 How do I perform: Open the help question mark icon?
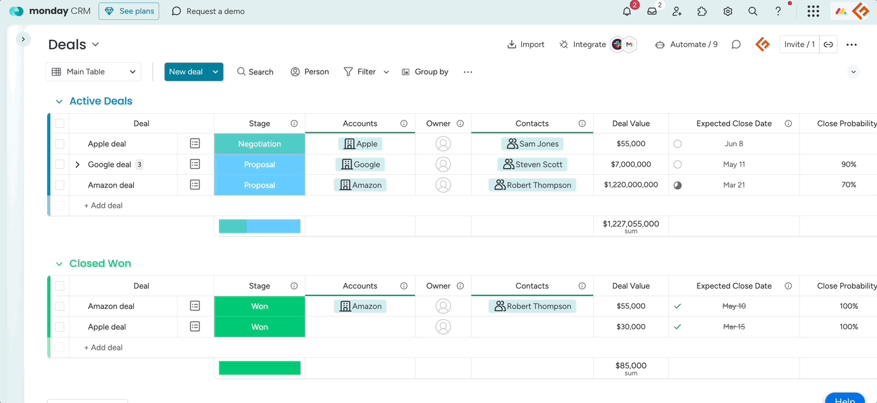(x=778, y=11)
